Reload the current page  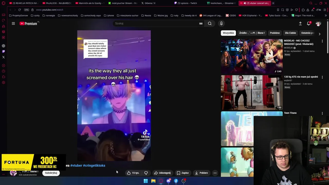[20, 10]
